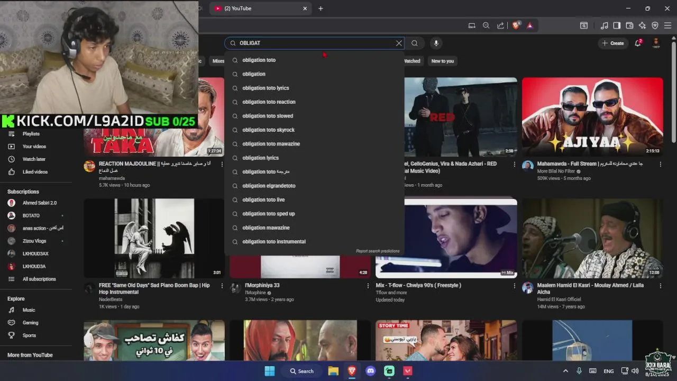
Task: Open the Brave hamburger main menu
Action: [667, 25]
